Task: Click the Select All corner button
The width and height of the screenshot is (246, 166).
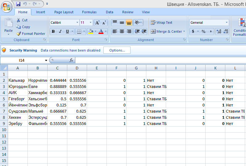Action: (4, 68)
